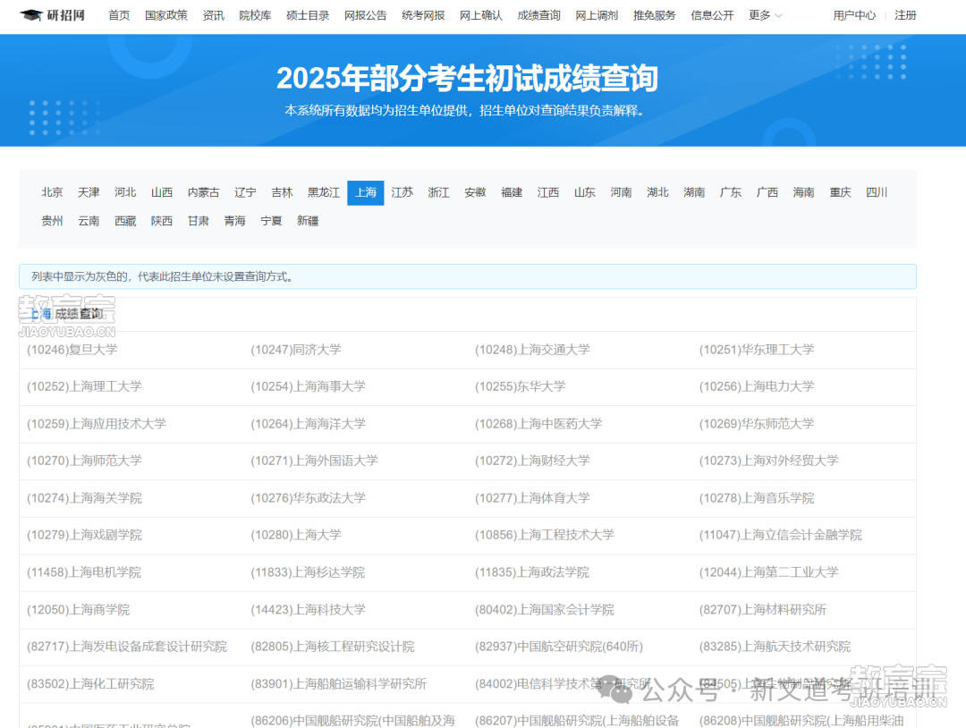
Task: Open 信息公开 navigation item
Action: click(712, 15)
